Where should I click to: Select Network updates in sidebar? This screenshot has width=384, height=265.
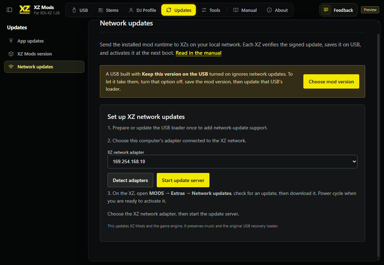pos(44,67)
